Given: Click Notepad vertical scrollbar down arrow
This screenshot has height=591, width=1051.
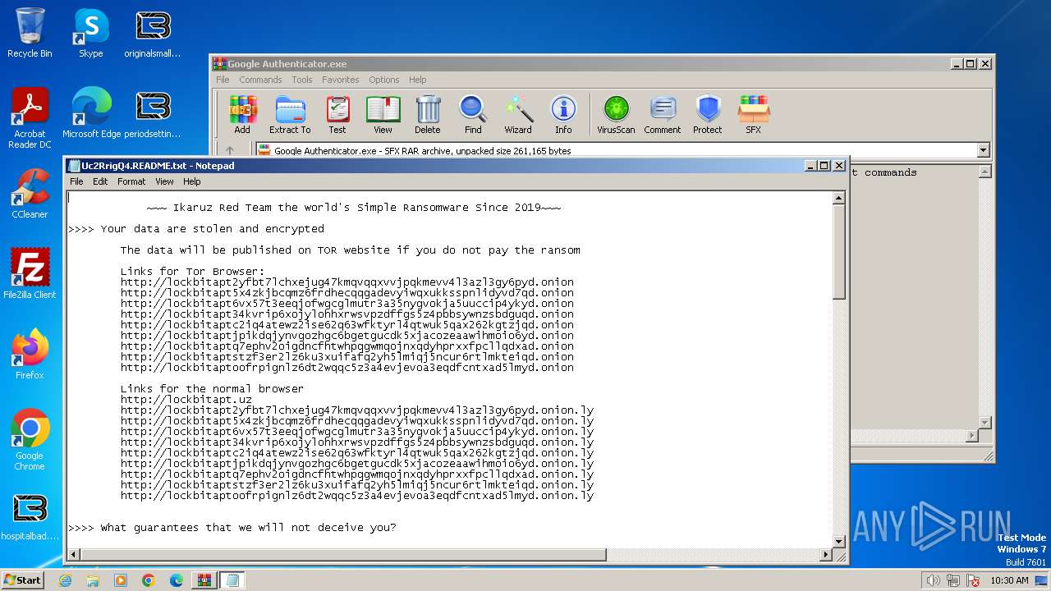Looking at the screenshot, I should [839, 541].
